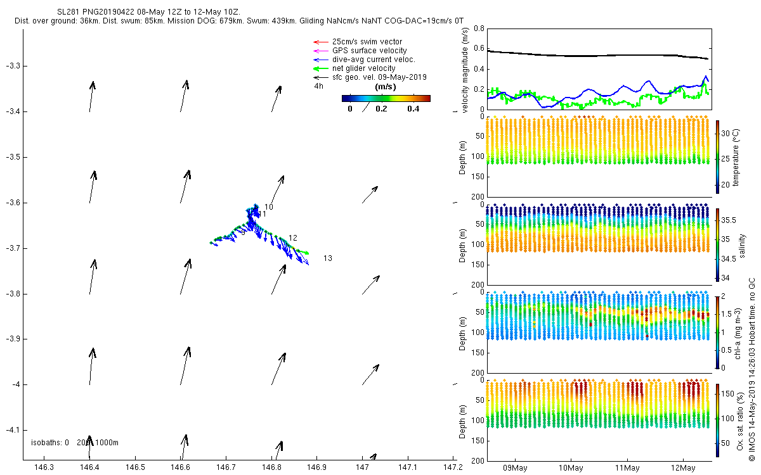Click the salinity colorbar
The height and width of the screenshot is (475, 761).
[x=717, y=244]
